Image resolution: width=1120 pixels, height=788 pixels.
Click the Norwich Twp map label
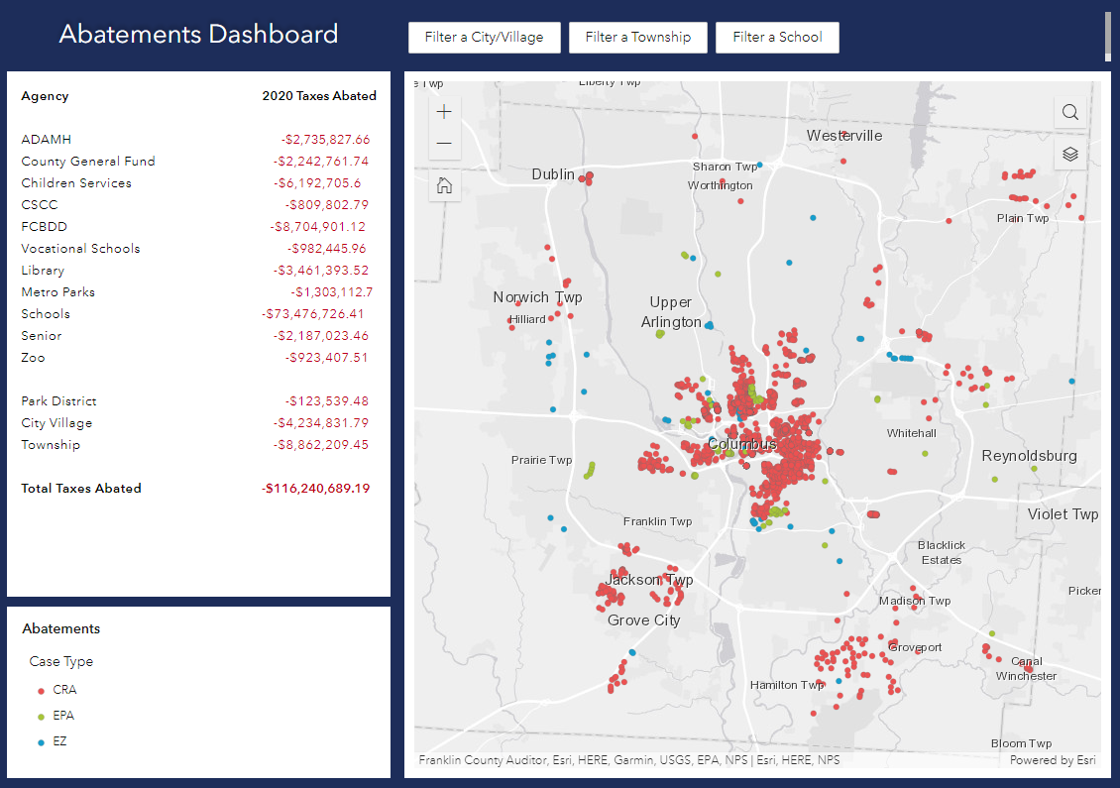coord(538,297)
